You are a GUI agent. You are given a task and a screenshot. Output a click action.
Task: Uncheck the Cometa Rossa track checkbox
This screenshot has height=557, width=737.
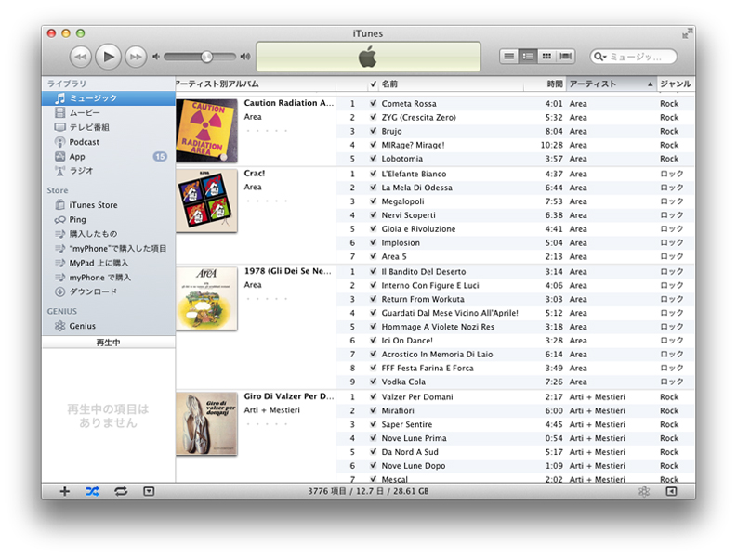point(373,104)
